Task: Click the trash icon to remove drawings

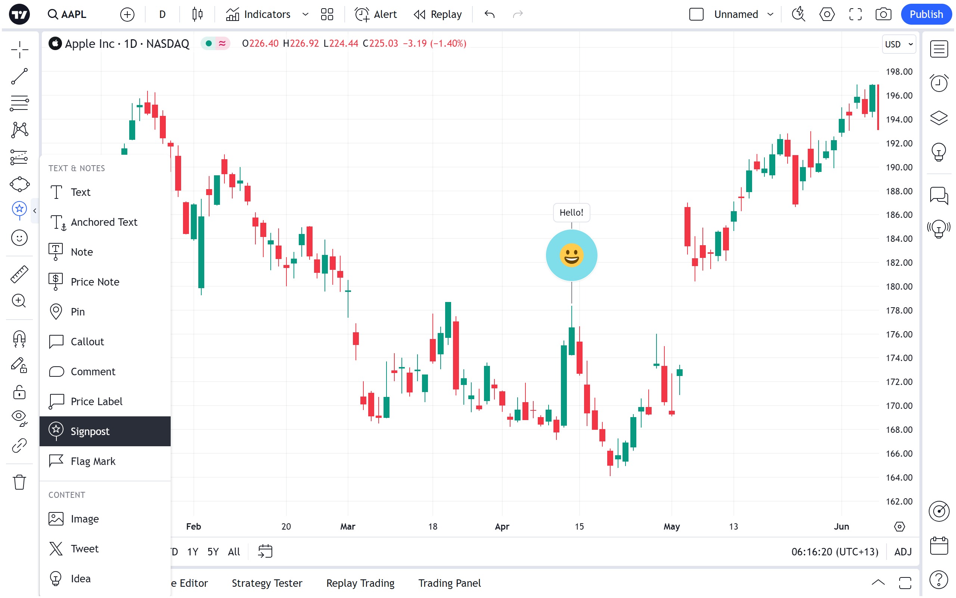Action: [19, 483]
